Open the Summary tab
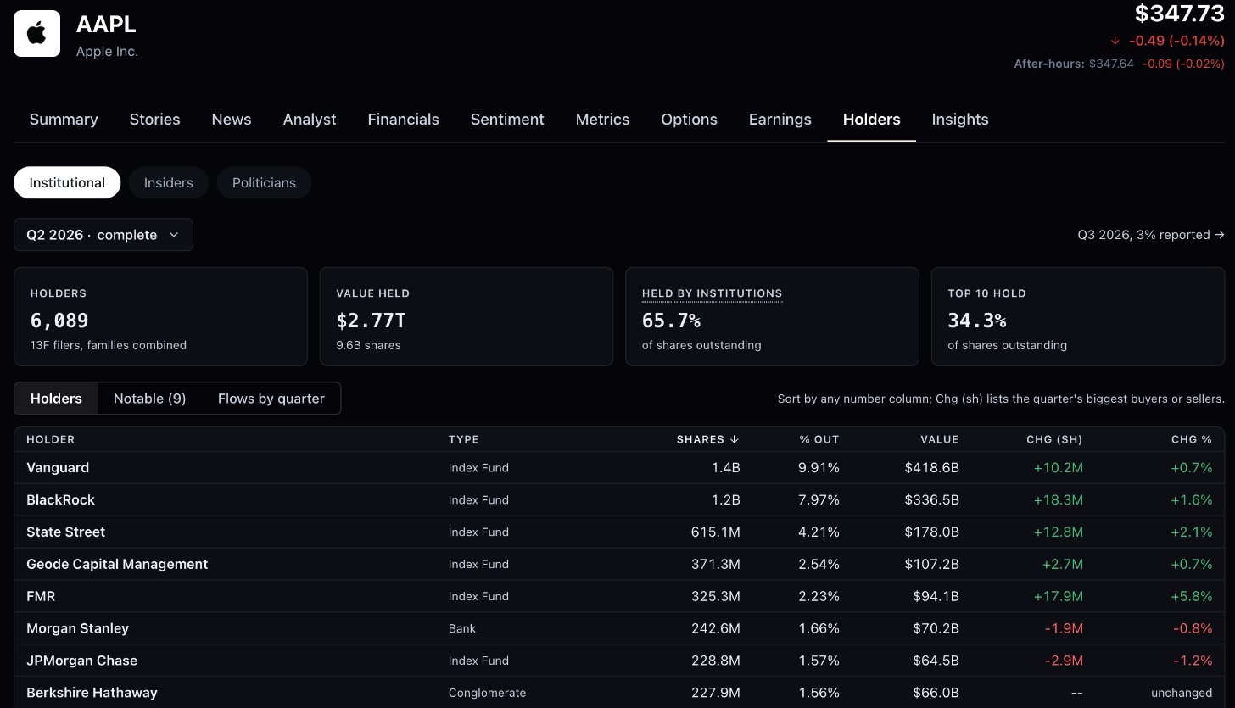Screen dimensions: 1235x708 click(x=64, y=120)
